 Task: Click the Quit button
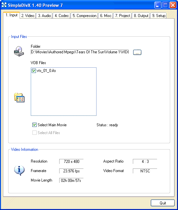[x=163, y=203]
